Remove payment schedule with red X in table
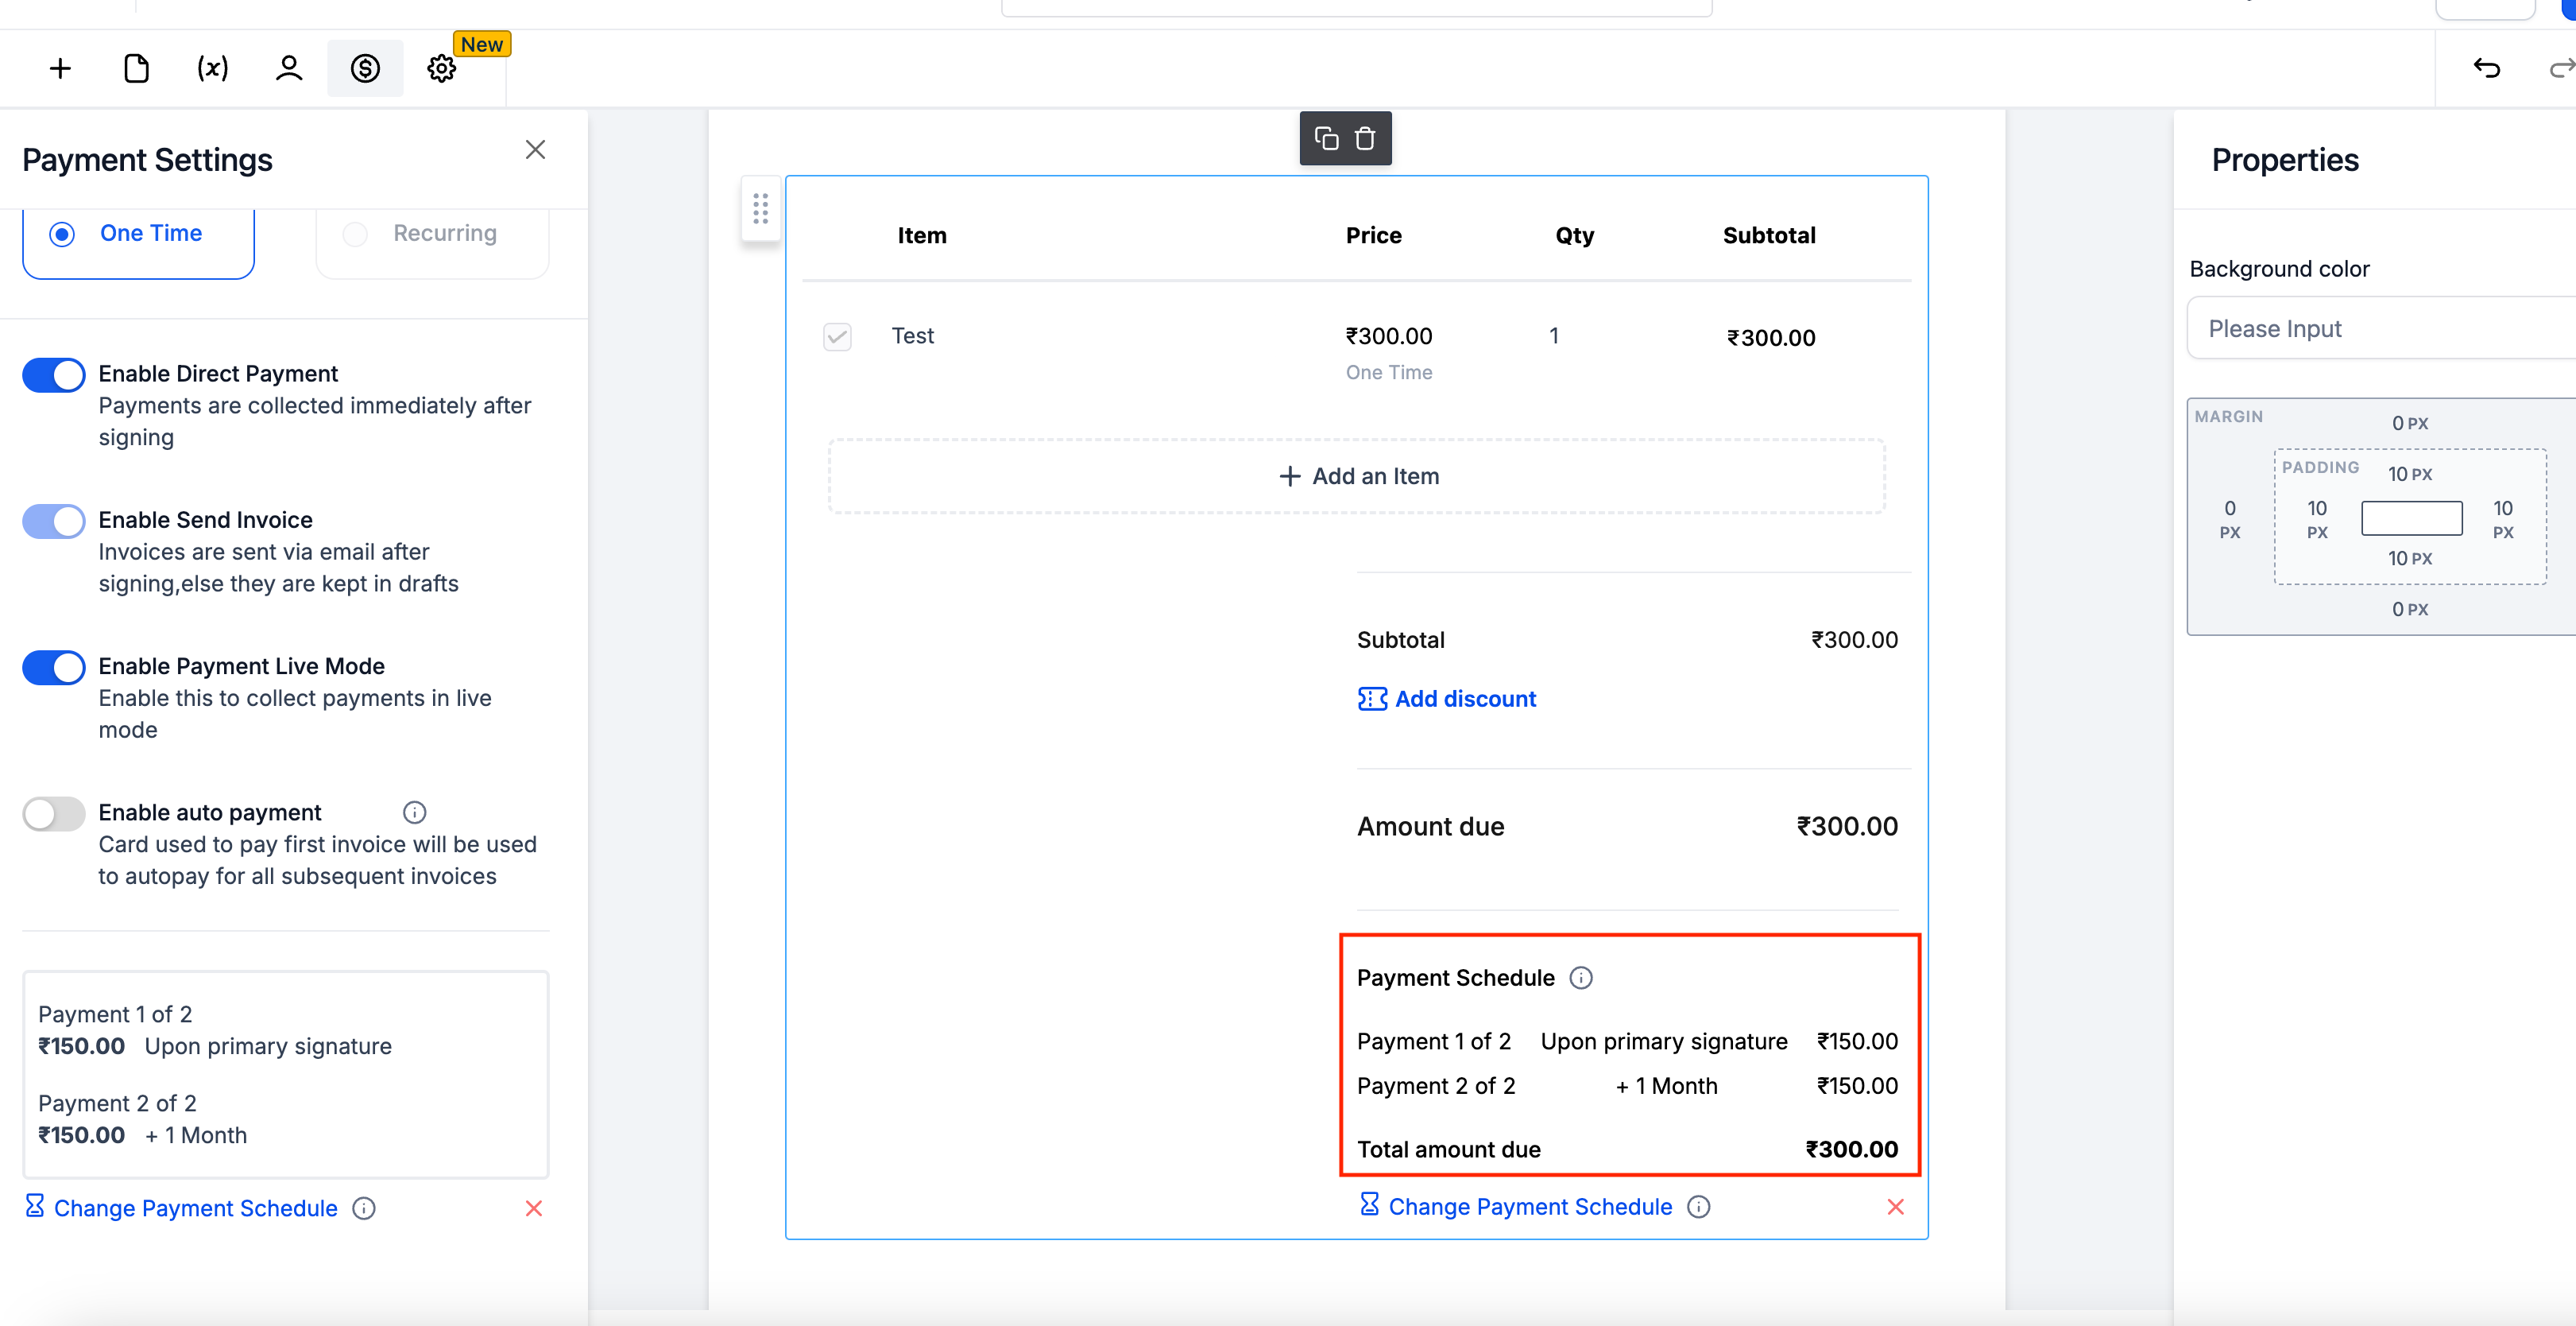 click(1895, 1207)
